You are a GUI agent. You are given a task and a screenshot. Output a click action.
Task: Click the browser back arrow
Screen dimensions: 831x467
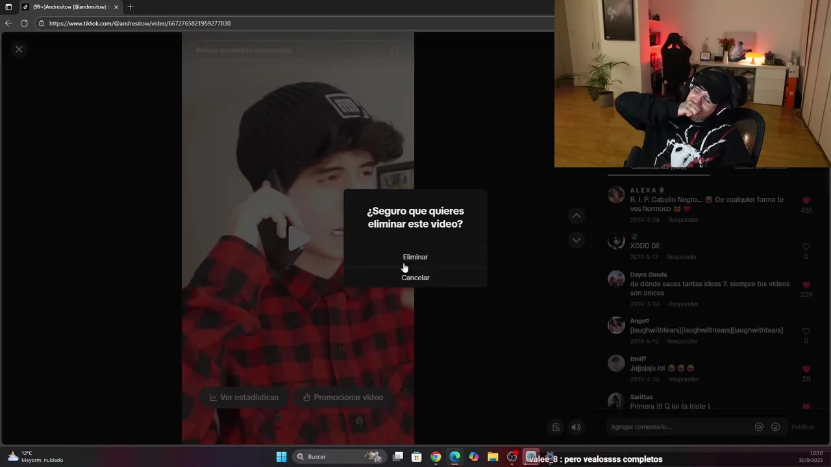tap(8, 23)
